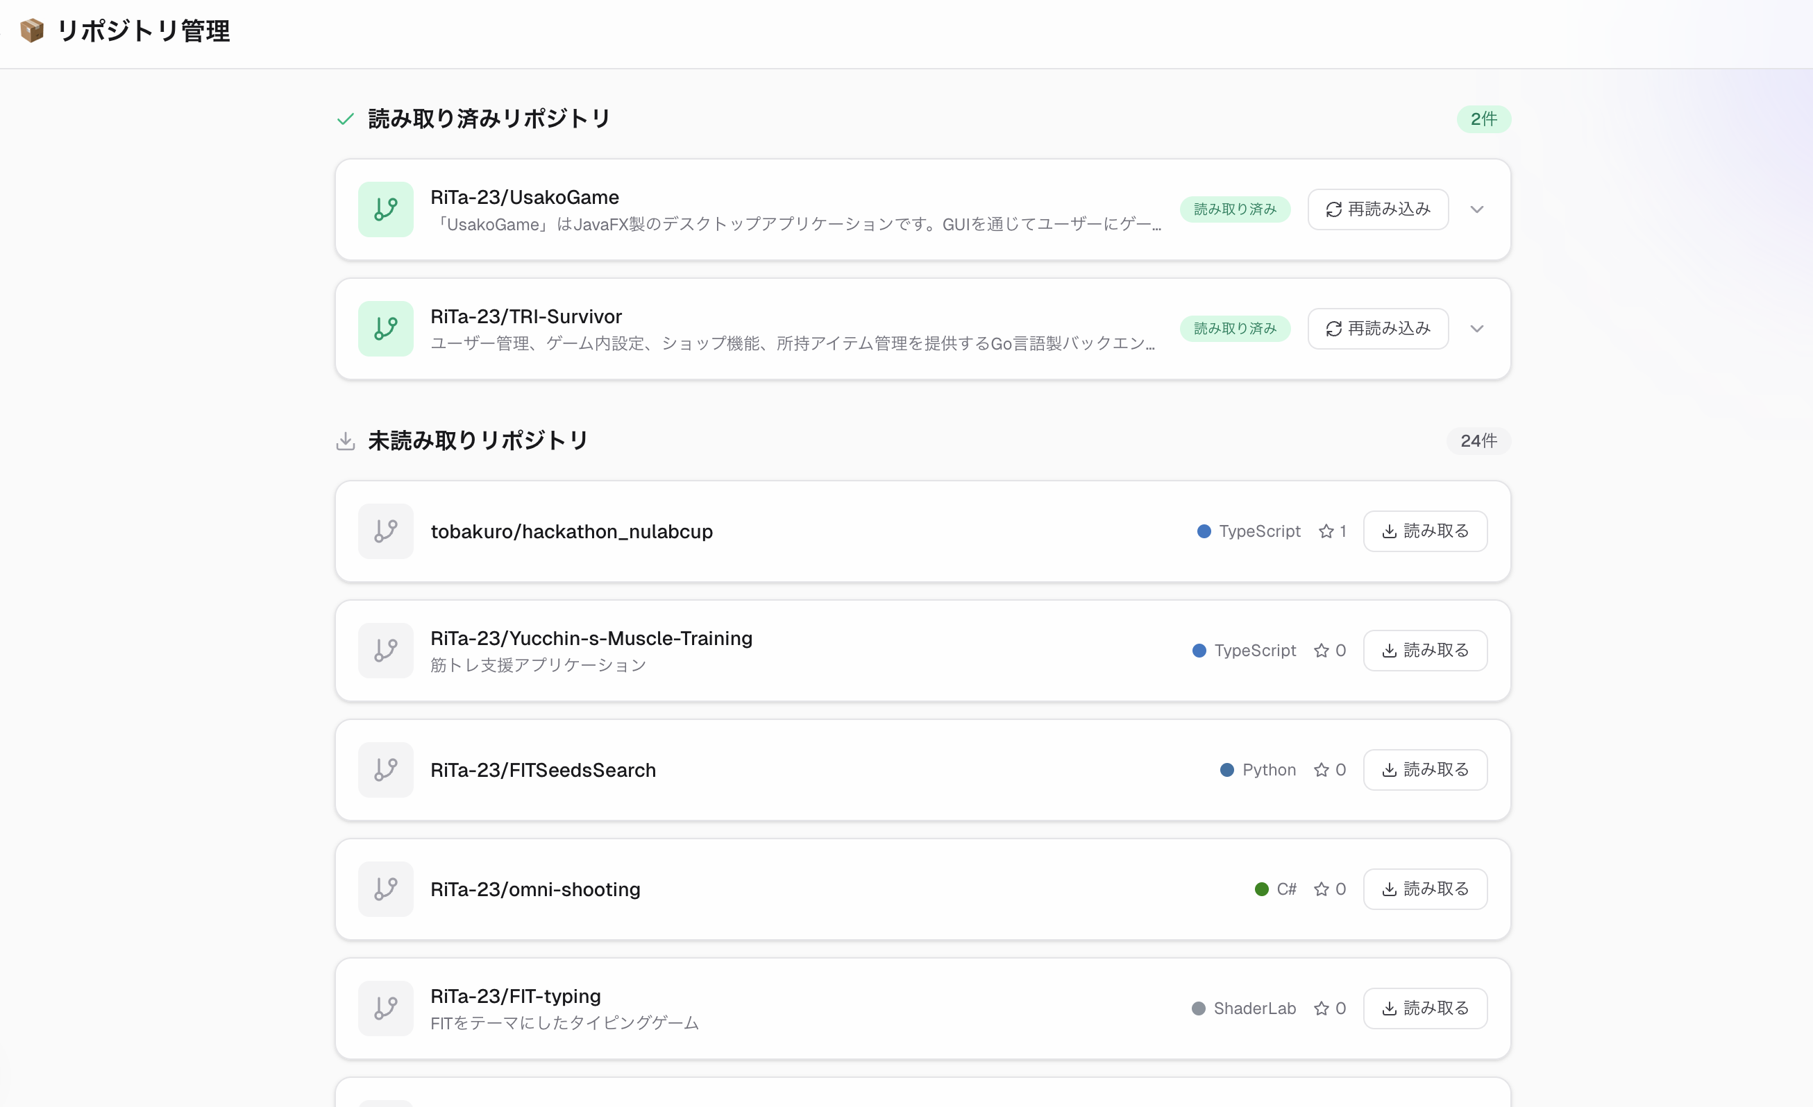Import Yucchin-s-Muscle-Training with 読み取る
Viewport: 1813px width, 1107px height.
[x=1424, y=651]
